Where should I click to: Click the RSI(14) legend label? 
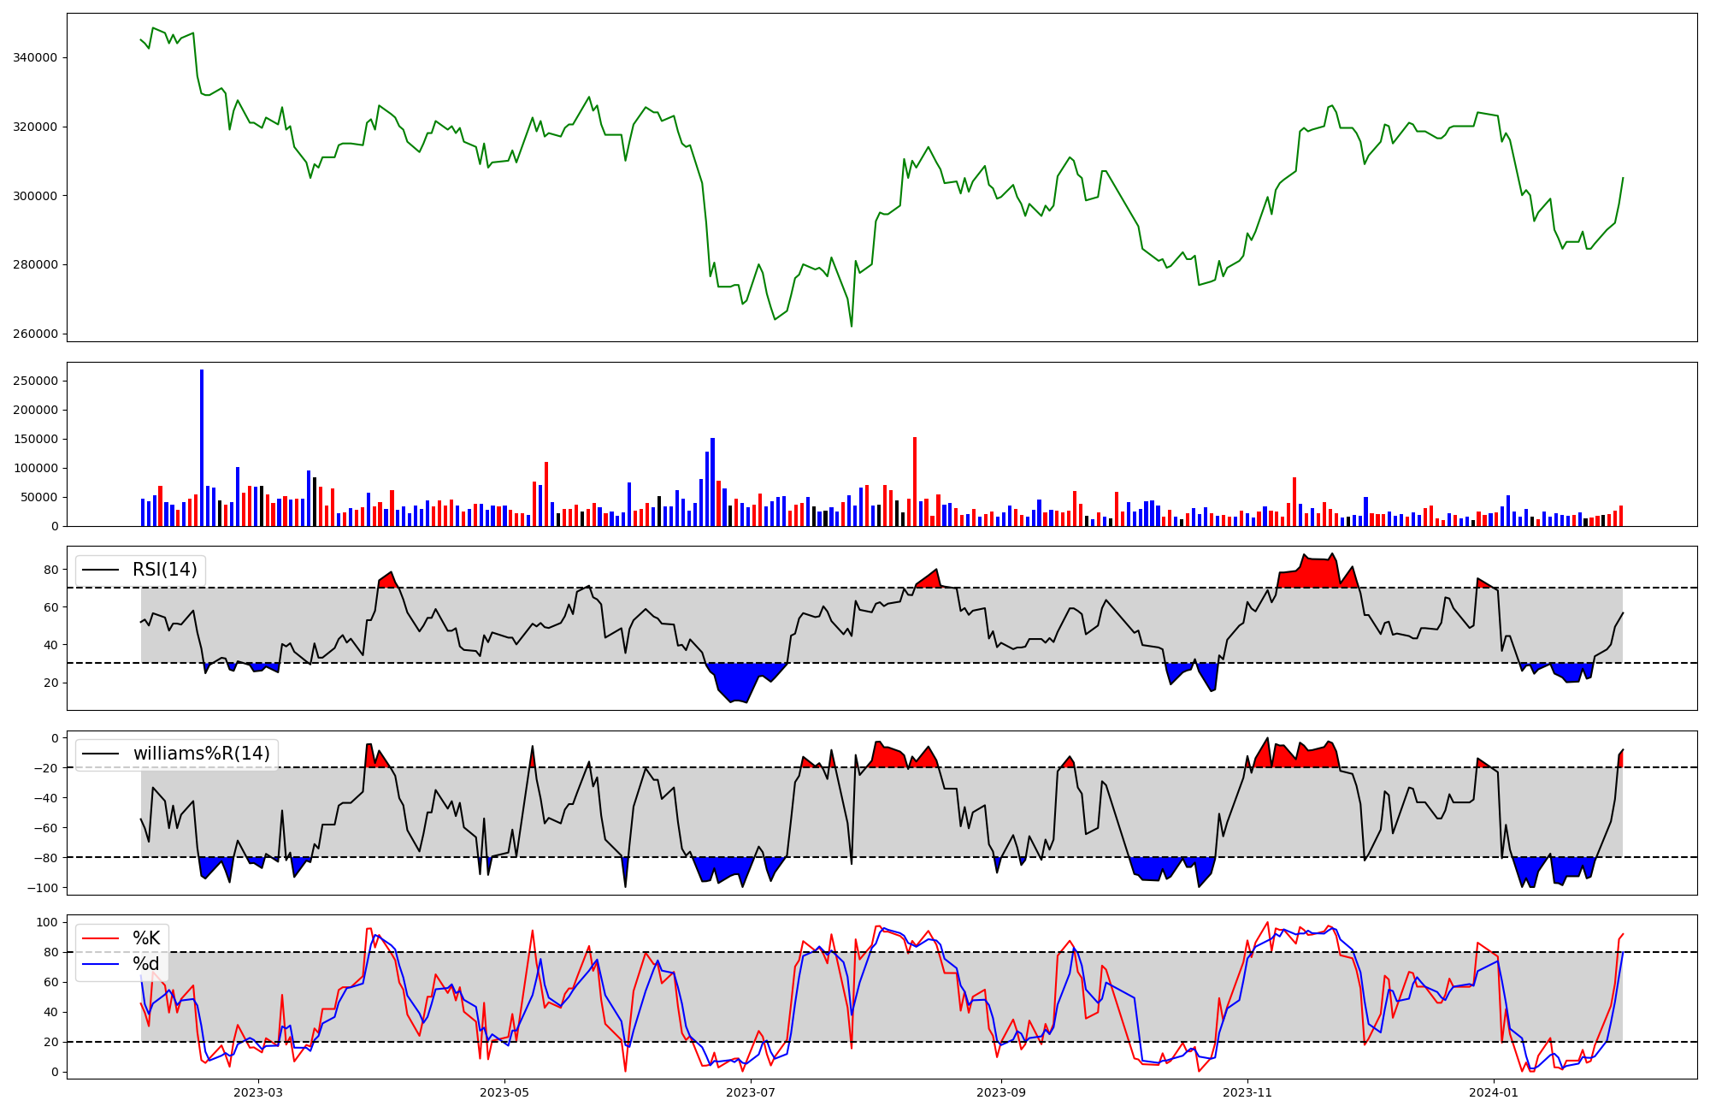[x=164, y=570]
